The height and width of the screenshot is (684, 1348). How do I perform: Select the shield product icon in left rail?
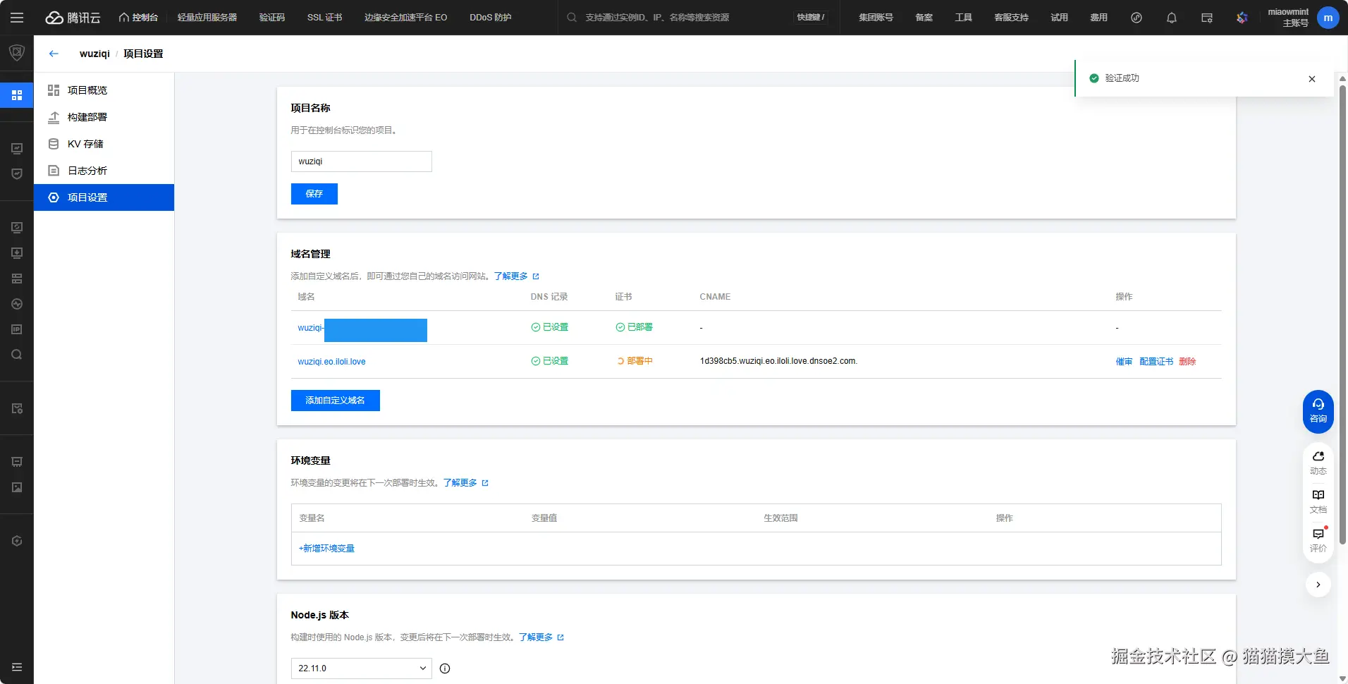coord(17,52)
